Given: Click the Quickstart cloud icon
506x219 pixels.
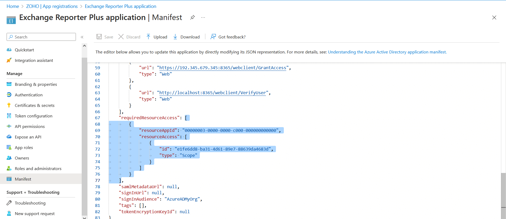Looking at the screenshot, I should [9, 50].
